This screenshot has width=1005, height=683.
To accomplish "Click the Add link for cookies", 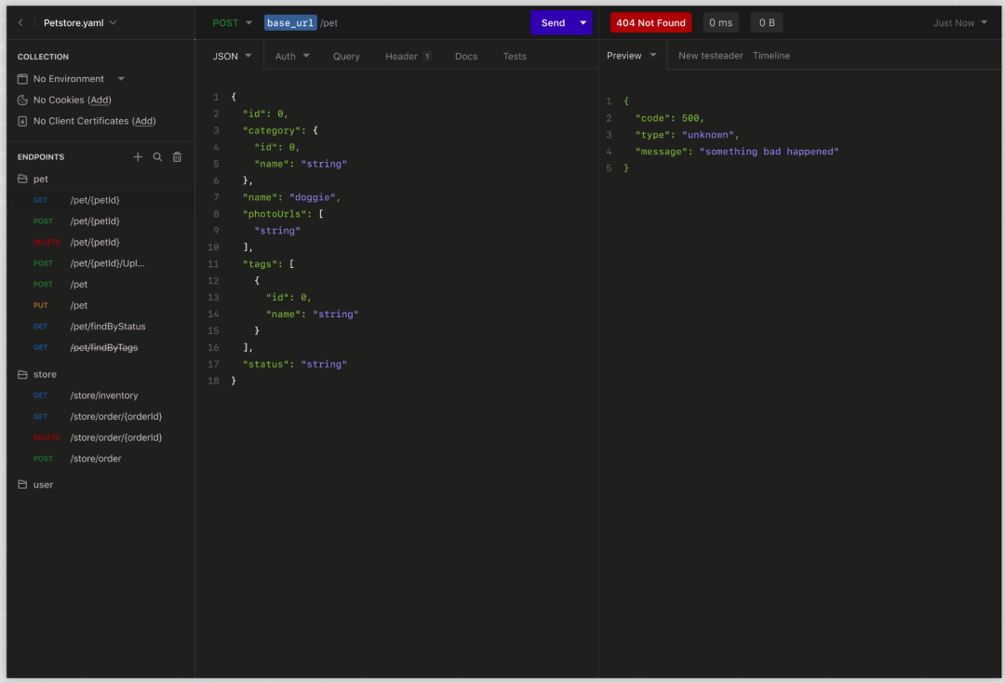I will (x=100, y=100).
